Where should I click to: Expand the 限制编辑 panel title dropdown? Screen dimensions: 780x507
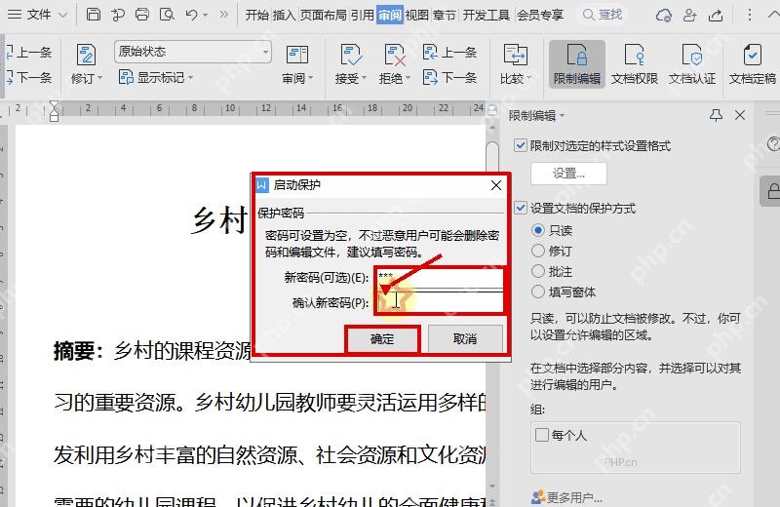point(563,116)
